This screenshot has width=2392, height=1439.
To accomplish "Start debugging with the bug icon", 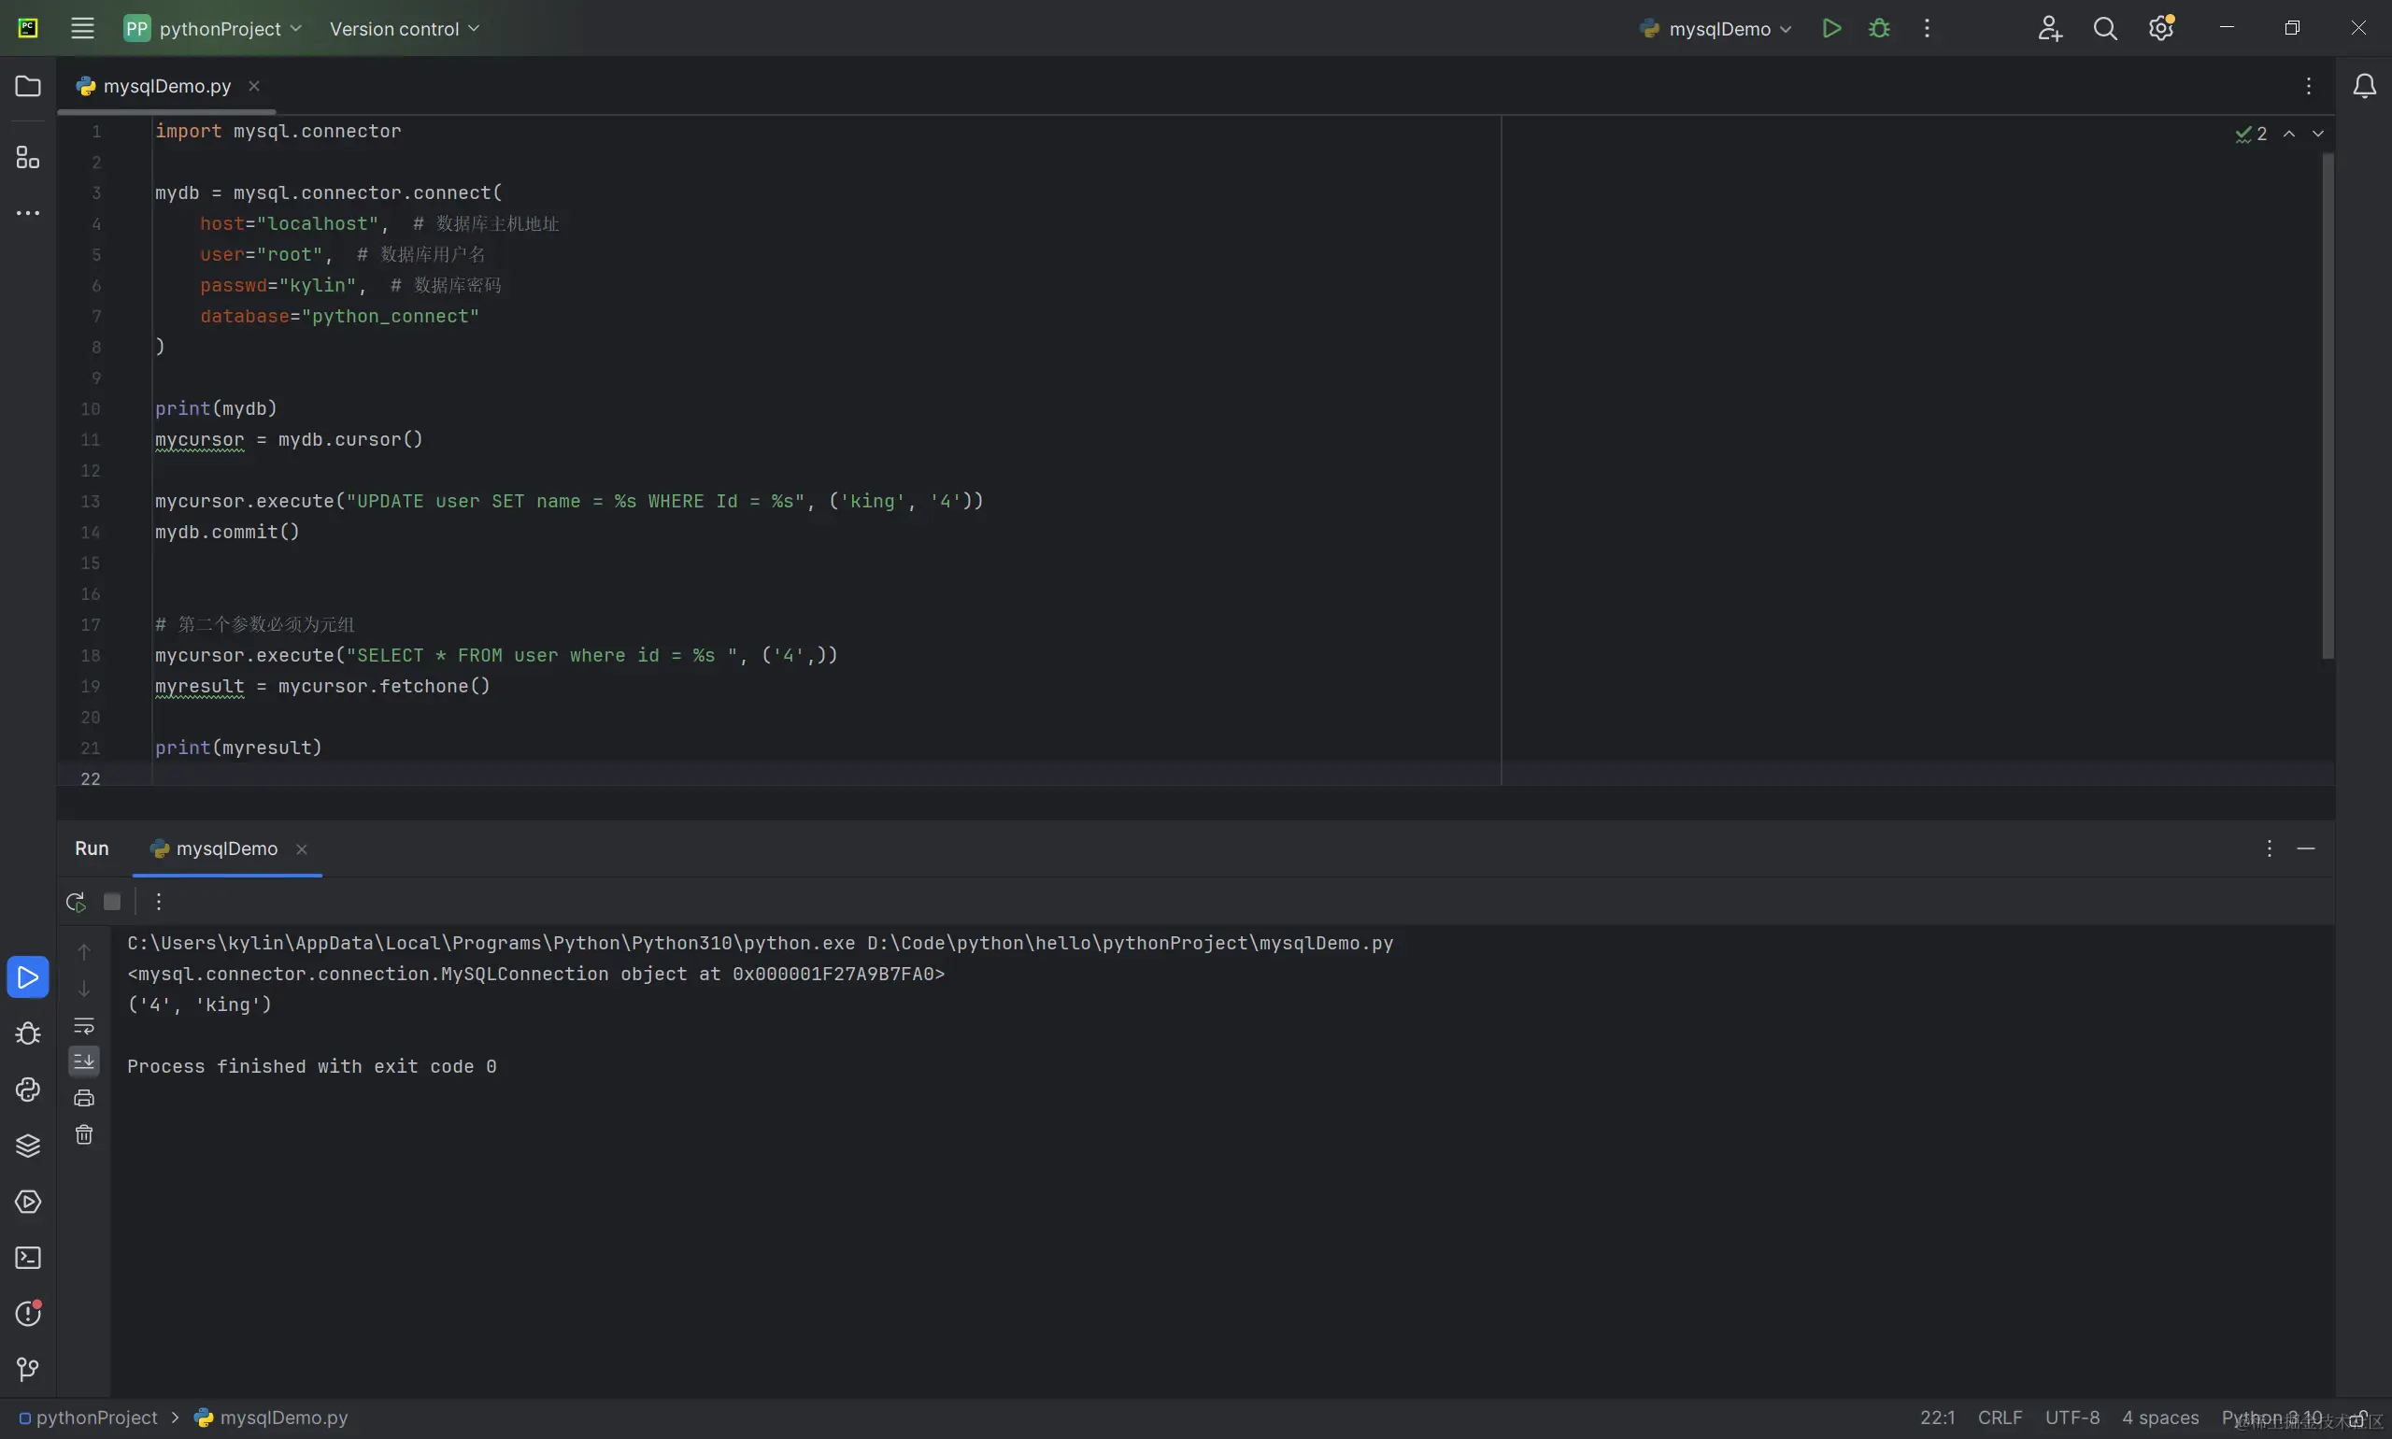I will [x=1878, y=28].
